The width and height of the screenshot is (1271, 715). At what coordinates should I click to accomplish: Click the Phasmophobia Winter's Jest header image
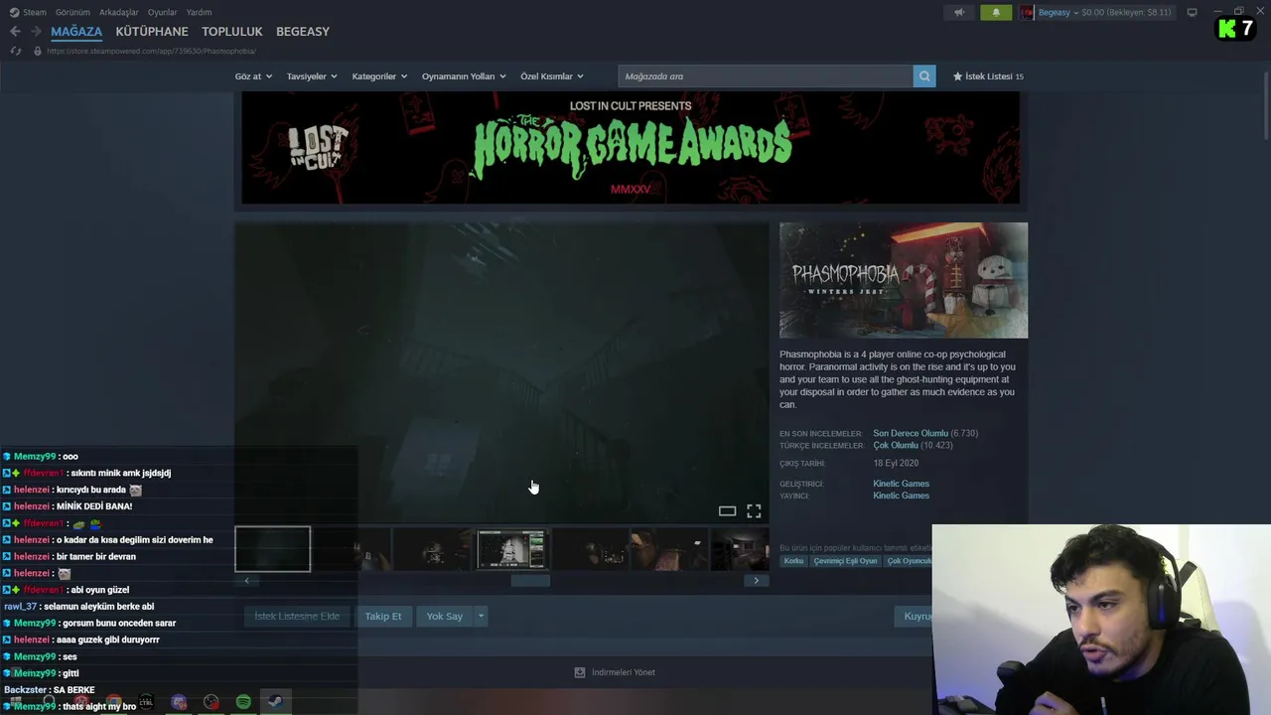pos(904,280)
